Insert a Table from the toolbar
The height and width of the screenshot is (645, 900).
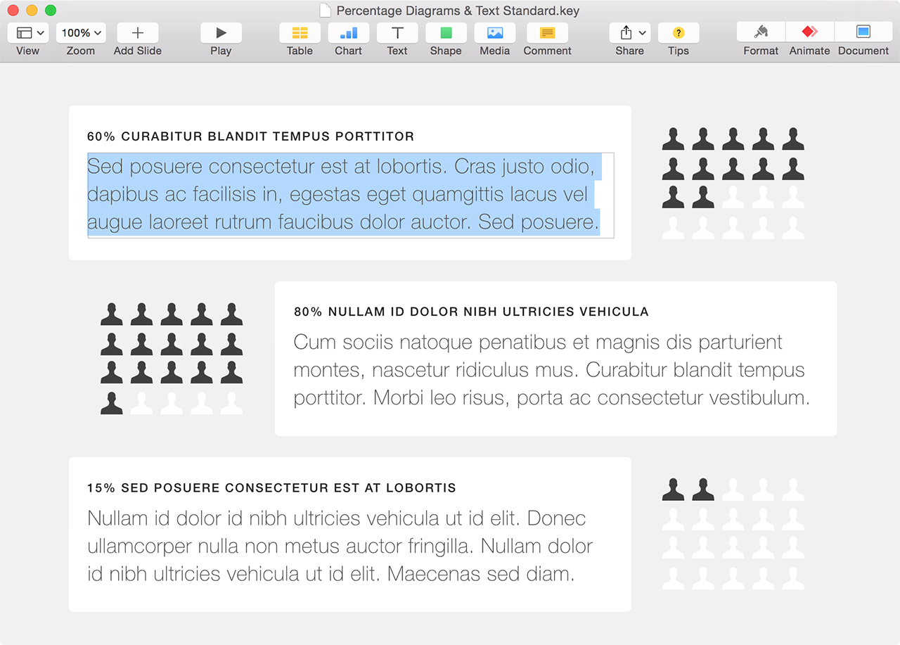coord(300,33)
